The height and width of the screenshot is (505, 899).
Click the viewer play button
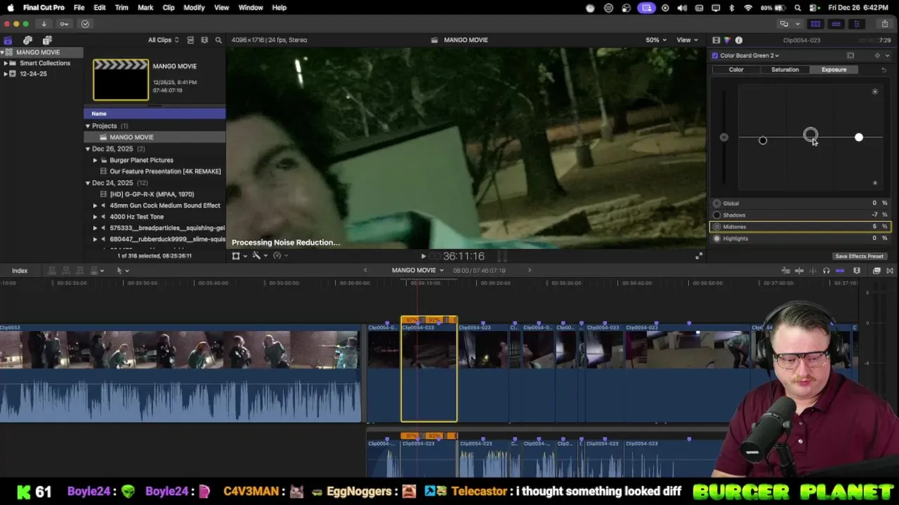click(x=423, y=257)
